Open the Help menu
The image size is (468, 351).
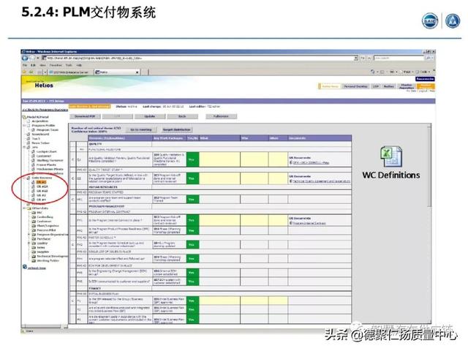(79, 65)
